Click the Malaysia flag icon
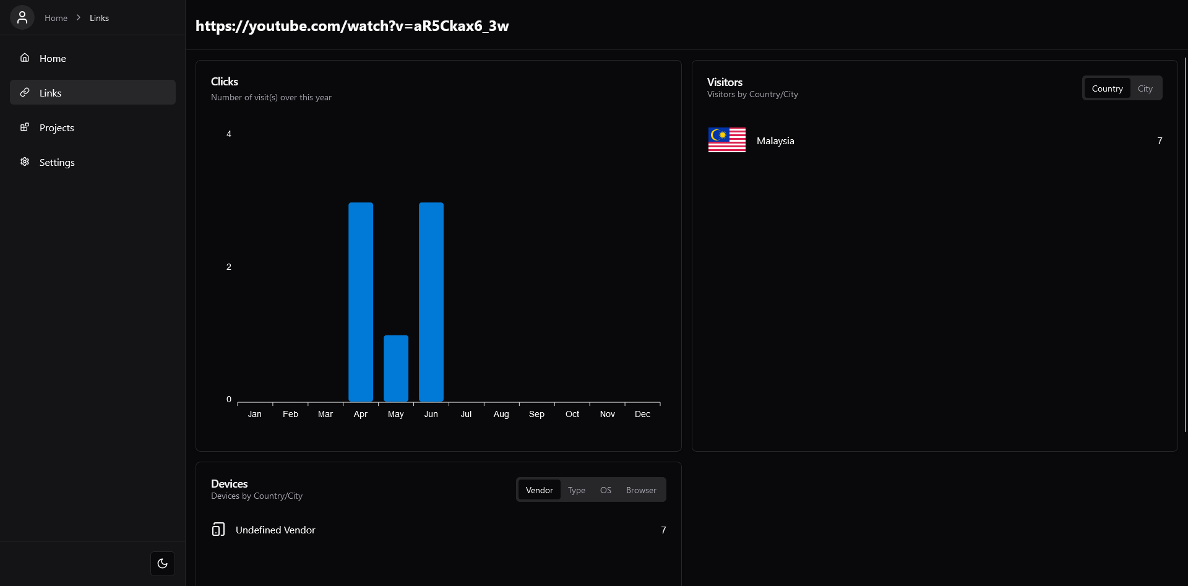 click(726, 140)
